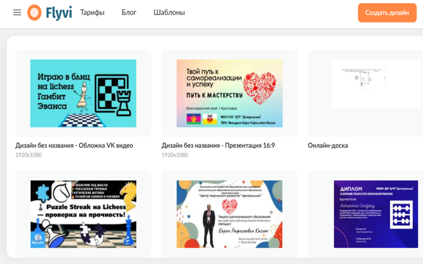Click the Flyvi logo
423x264 pixels.
[x=49, y=13]
